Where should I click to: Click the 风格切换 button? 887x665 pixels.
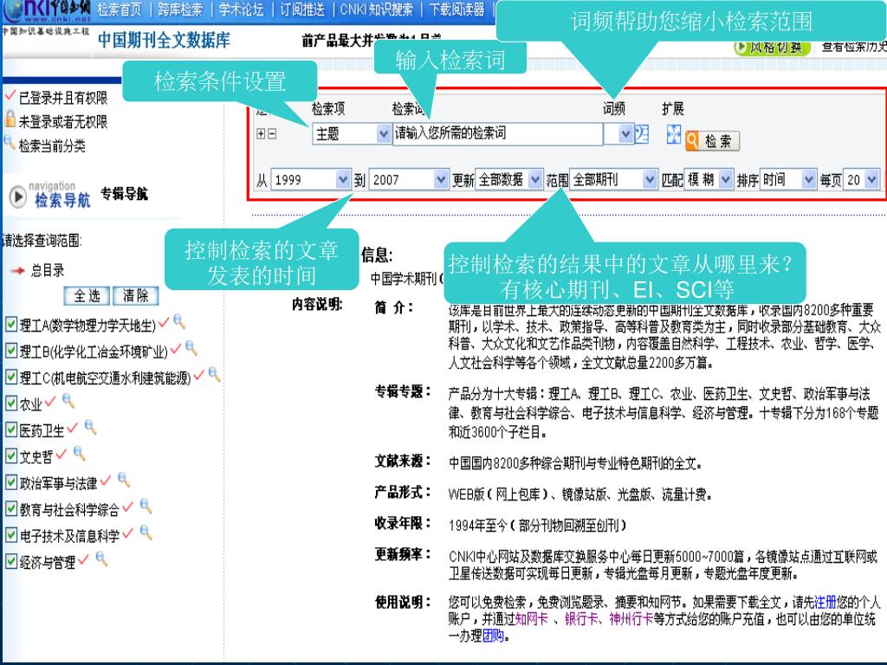pyautogui.click(x=772, y=47)
